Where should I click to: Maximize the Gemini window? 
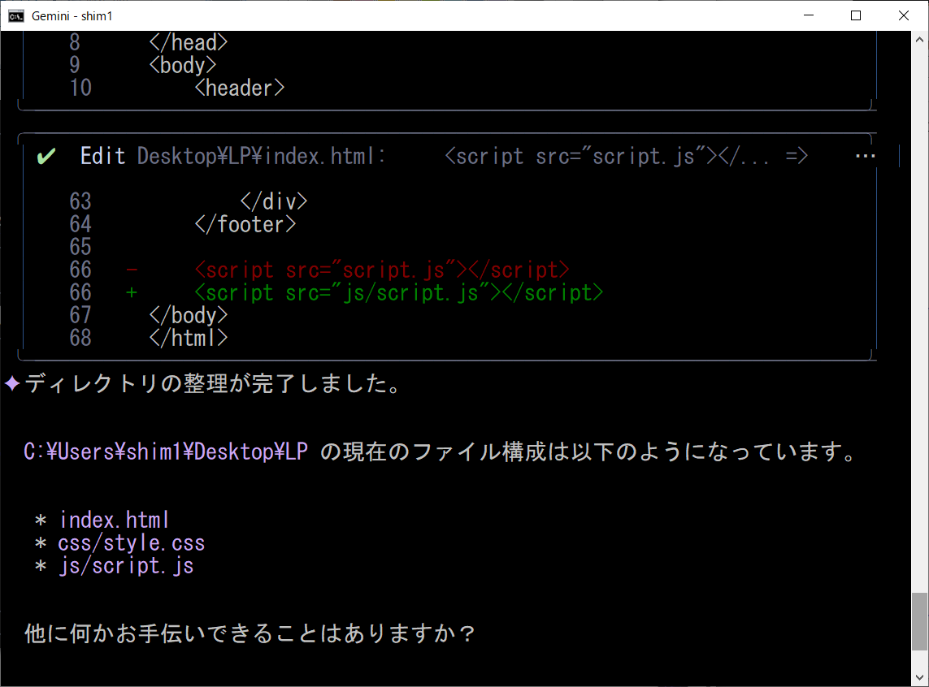[856, 15]
